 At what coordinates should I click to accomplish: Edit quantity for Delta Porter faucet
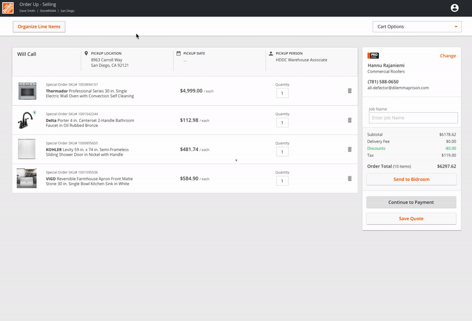point(282,123)
